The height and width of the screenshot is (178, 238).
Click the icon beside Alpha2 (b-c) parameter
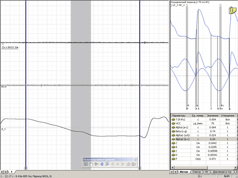pyautogui.click(x=173, y=139)
